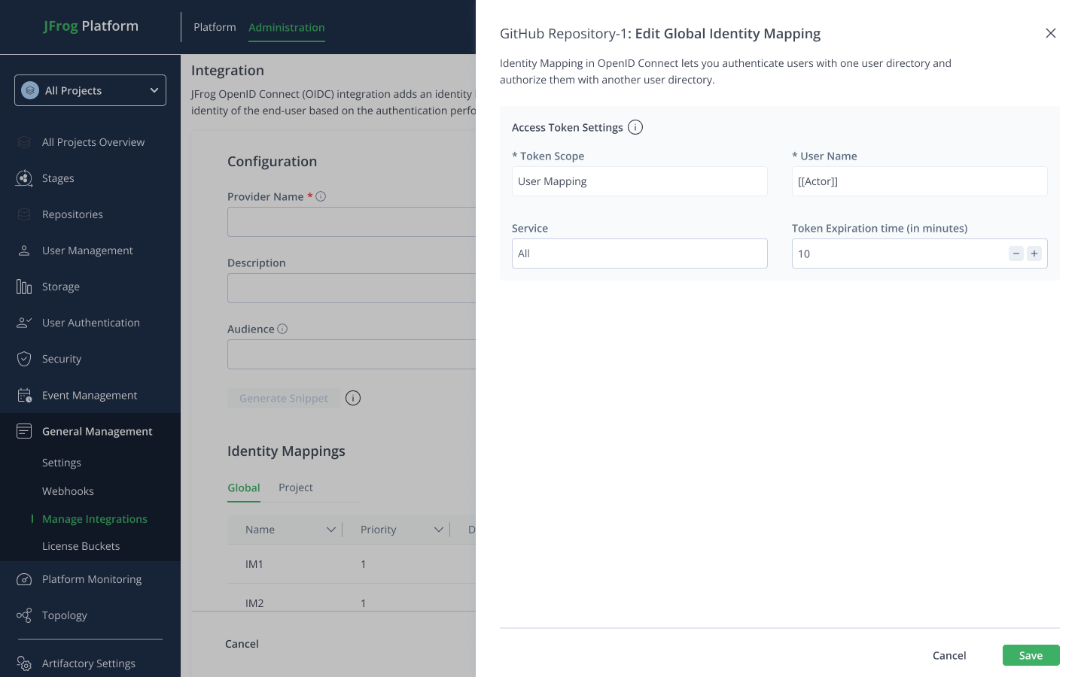Switch to the Project identity mappings tab
The height and width of the screenshot is (677, 1084).
tap(295, 487)
